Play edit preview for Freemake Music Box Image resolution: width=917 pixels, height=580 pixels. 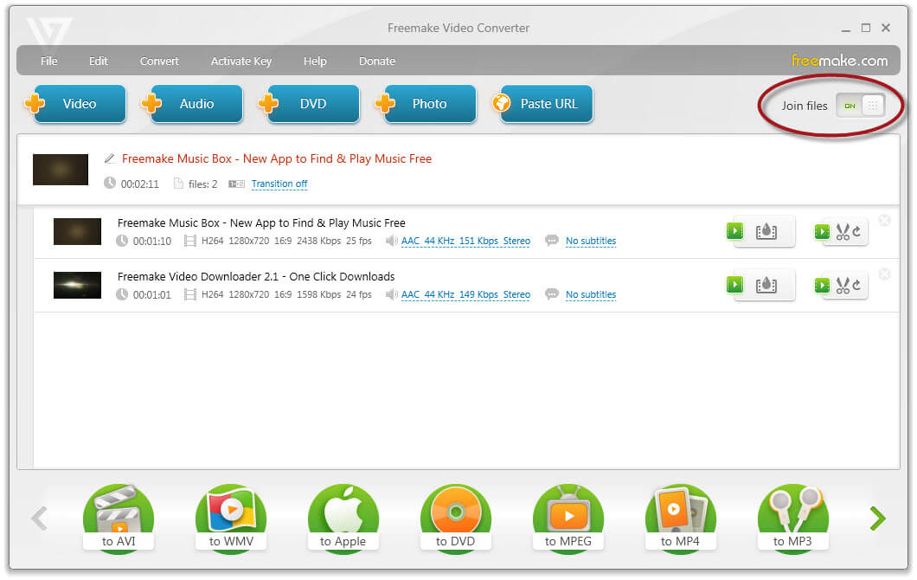coord(822,232)
